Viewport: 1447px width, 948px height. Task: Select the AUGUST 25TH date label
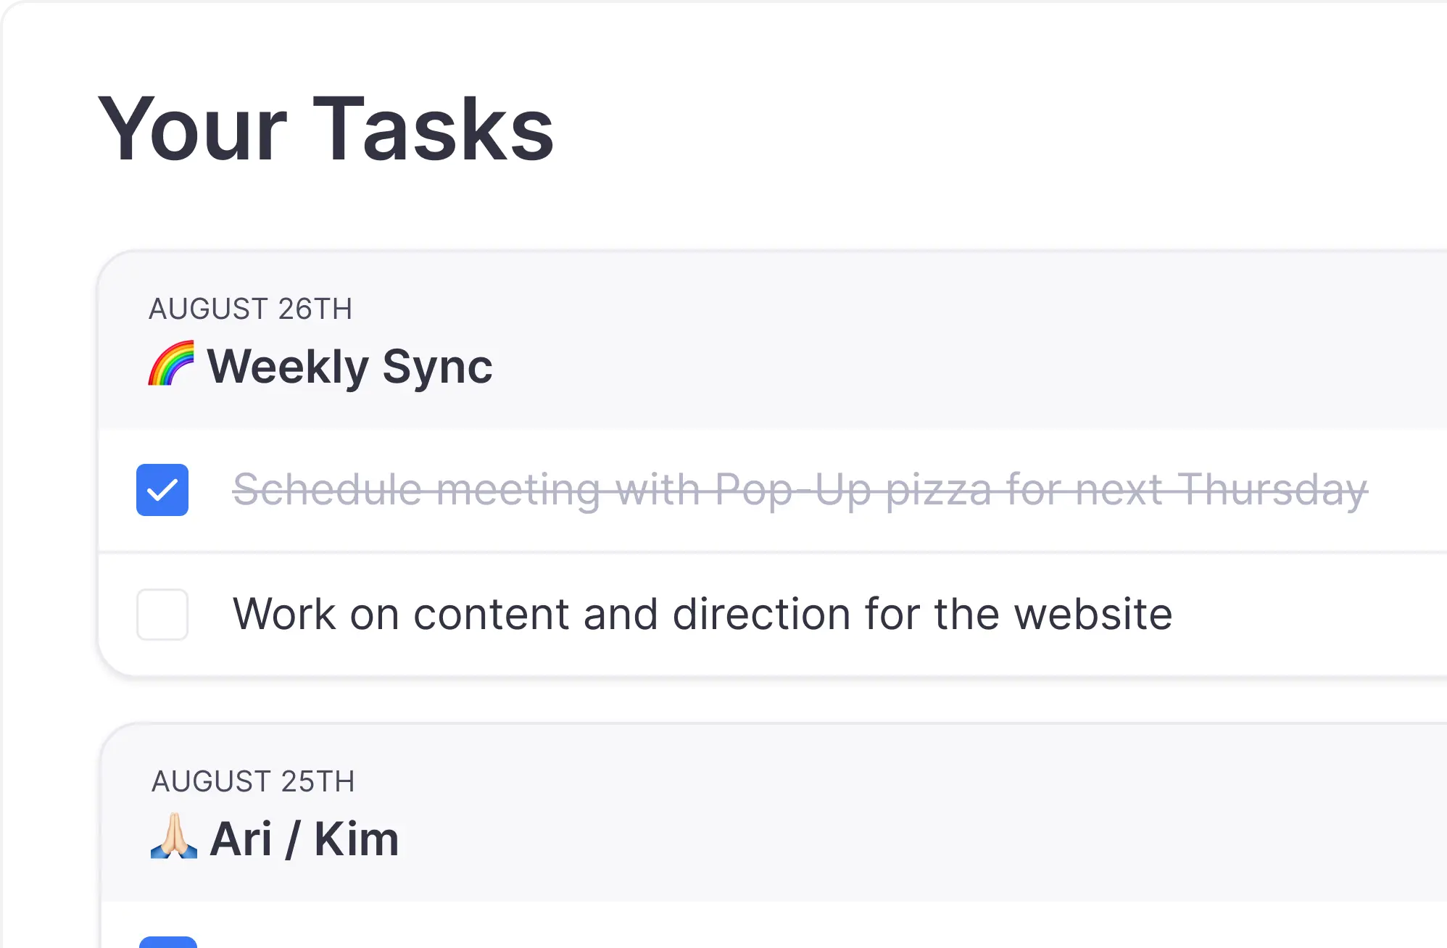(x=253, y=781)
